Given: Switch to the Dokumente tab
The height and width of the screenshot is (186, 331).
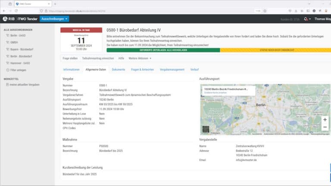Looking at the screenshot, I should (x=118, y=69).
